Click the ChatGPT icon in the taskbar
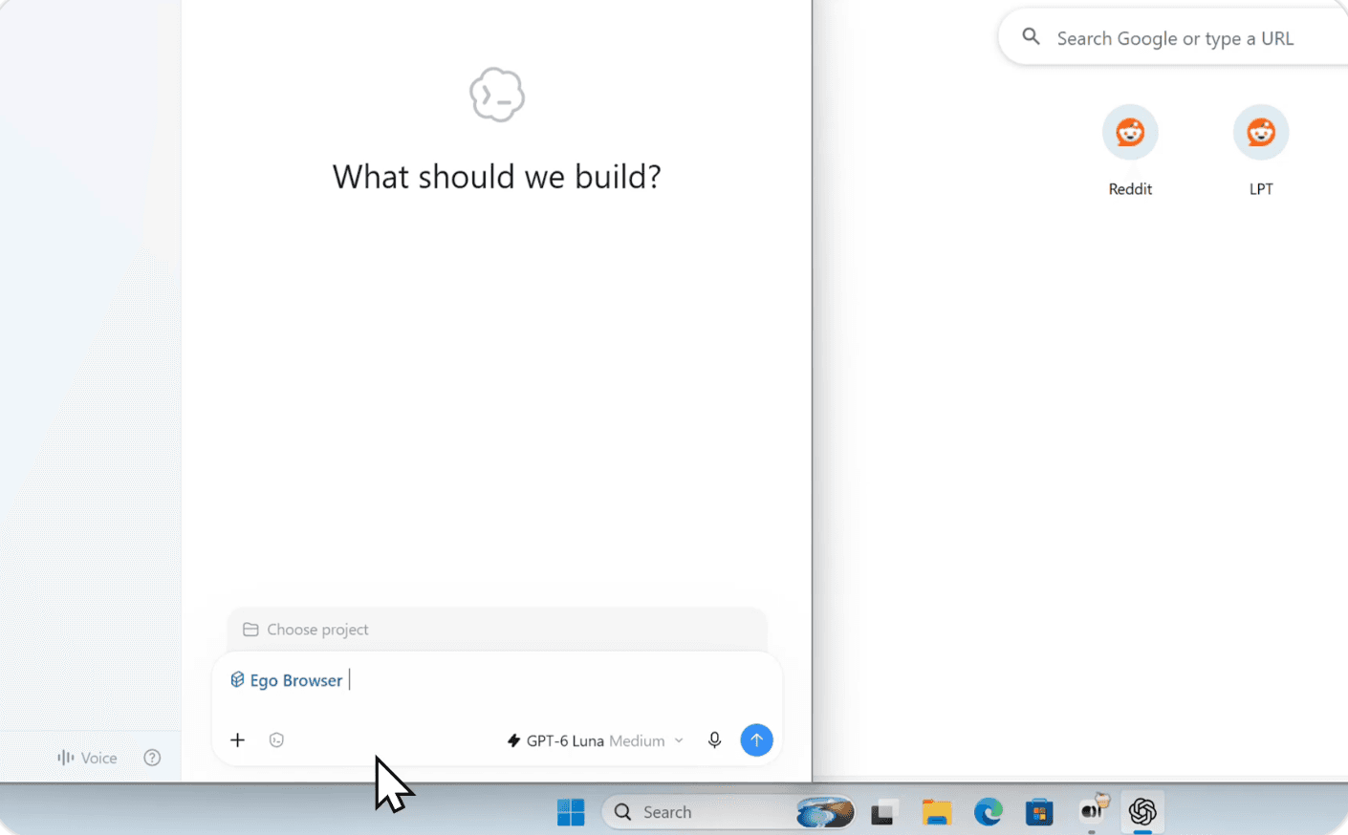Viewport: 1348px width, 835px height. coord(1142,812)
